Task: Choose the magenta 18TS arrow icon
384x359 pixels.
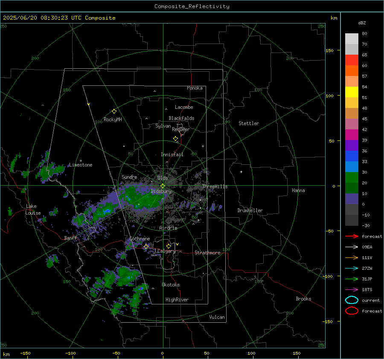Action: (352, 290)
